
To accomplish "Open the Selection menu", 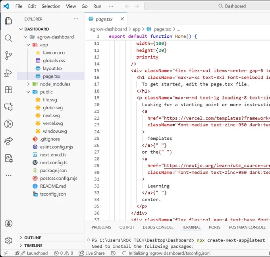I will (51, 6).
